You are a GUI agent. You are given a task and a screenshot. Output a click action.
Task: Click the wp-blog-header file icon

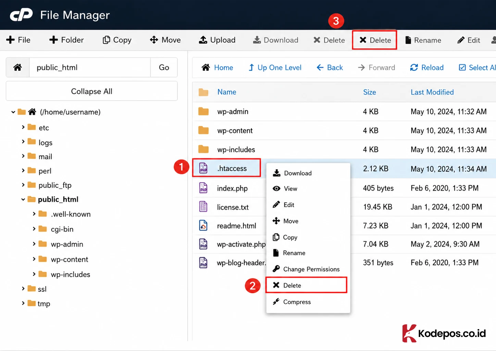(x=203, y=263)
